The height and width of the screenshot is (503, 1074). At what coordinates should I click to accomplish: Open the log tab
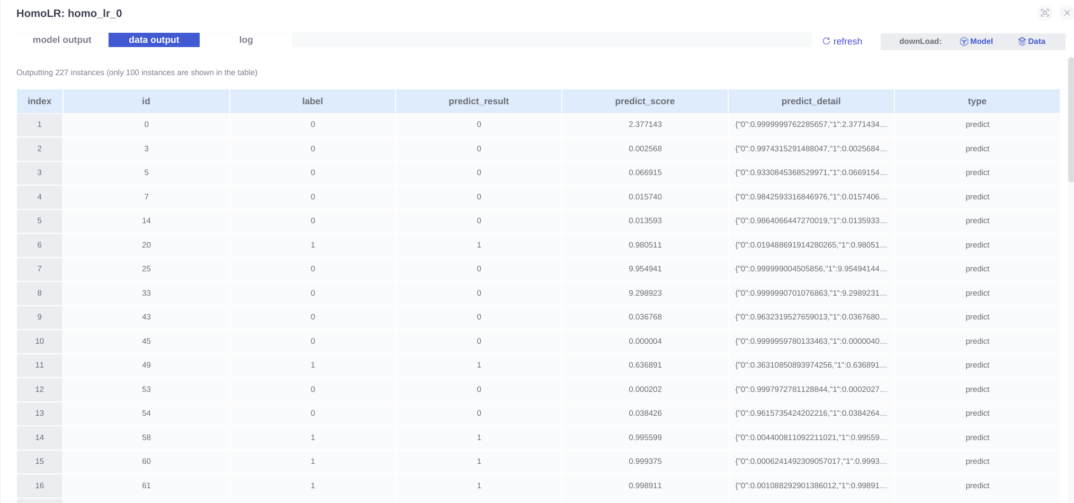tap(246, 40)
